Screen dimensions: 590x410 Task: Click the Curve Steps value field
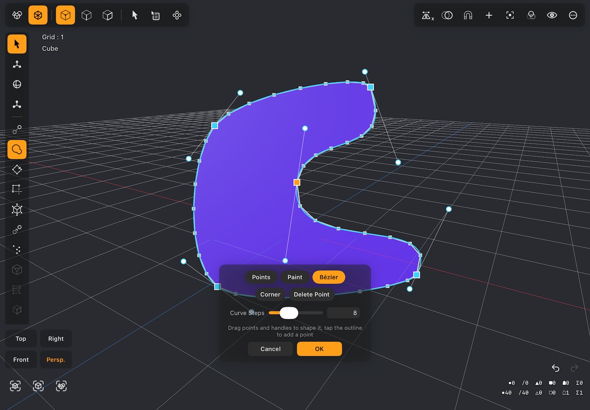(x=343, y=313)
